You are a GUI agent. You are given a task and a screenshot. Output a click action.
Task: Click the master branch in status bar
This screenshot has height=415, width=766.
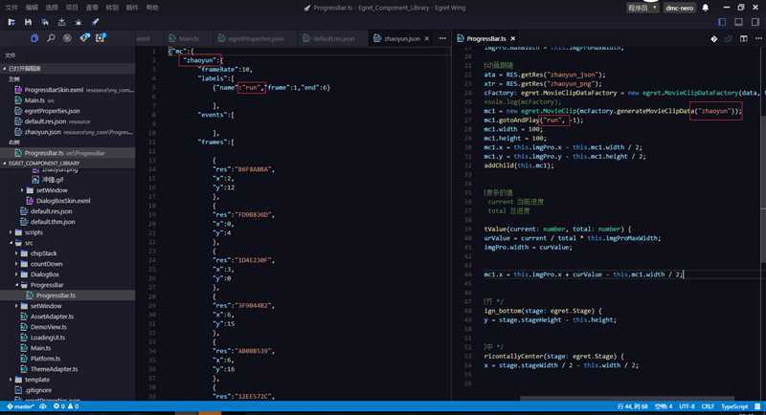coord(20,406)
